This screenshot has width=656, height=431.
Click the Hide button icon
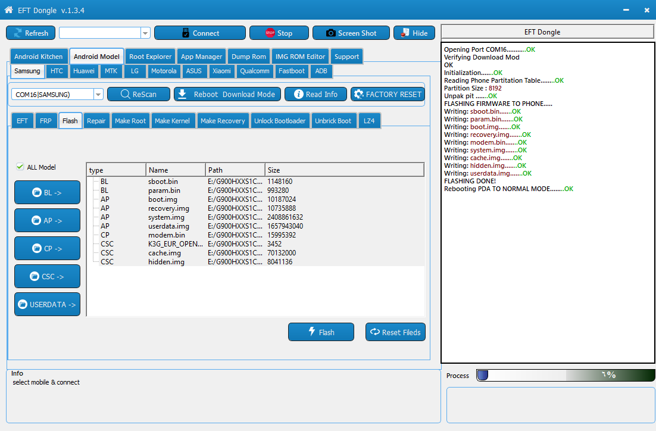pos(405,33)
